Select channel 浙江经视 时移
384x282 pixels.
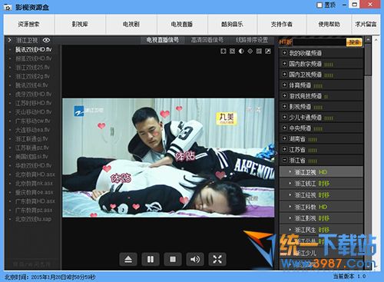pos(321,195)
